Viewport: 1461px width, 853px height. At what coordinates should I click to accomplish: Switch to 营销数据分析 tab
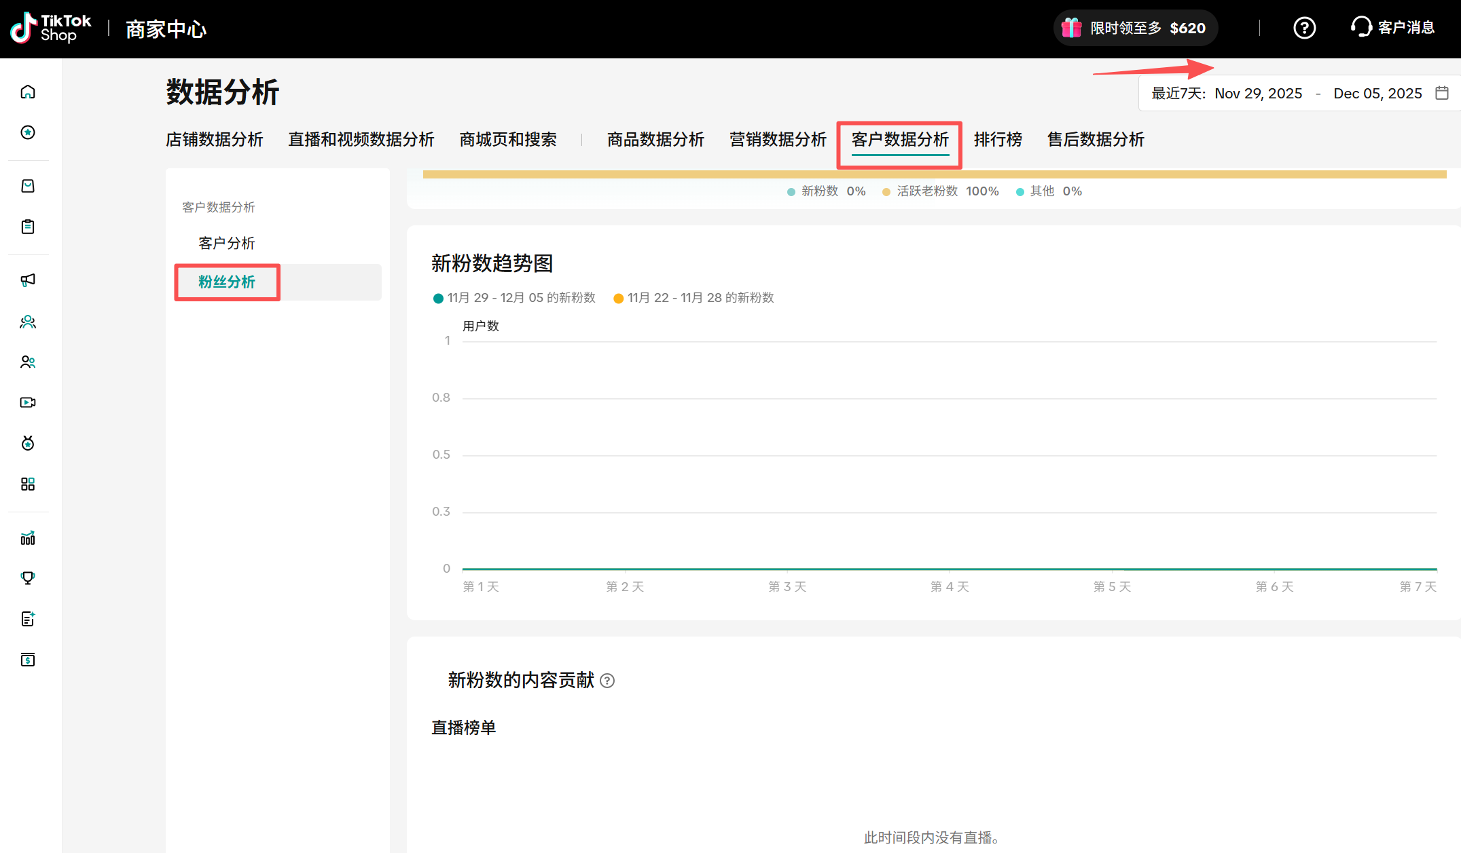(778, 139)
